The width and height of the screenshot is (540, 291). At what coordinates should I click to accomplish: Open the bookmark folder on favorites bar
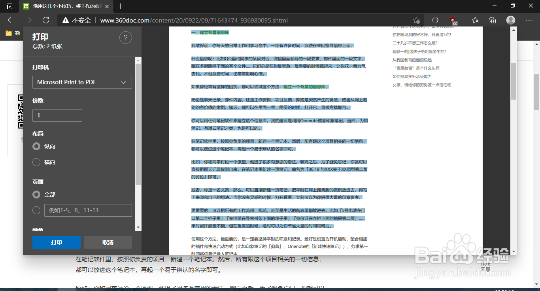(12, 33)
